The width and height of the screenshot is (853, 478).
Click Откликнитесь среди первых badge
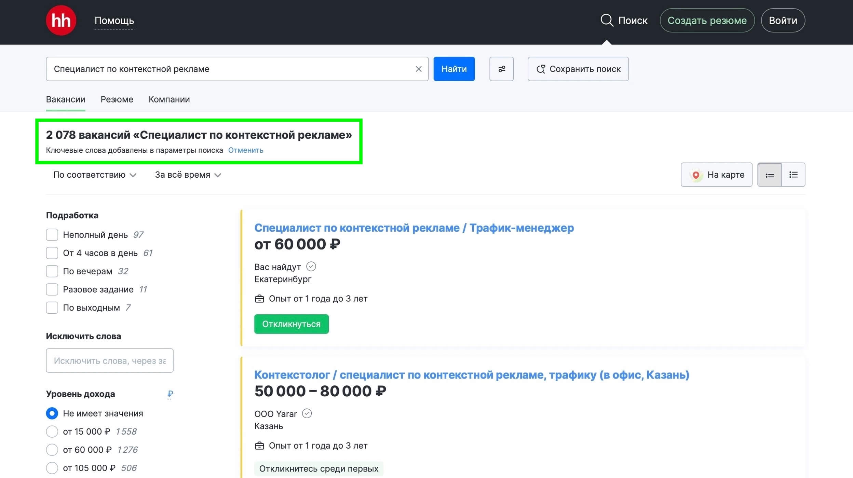click(x=319, y=468)
